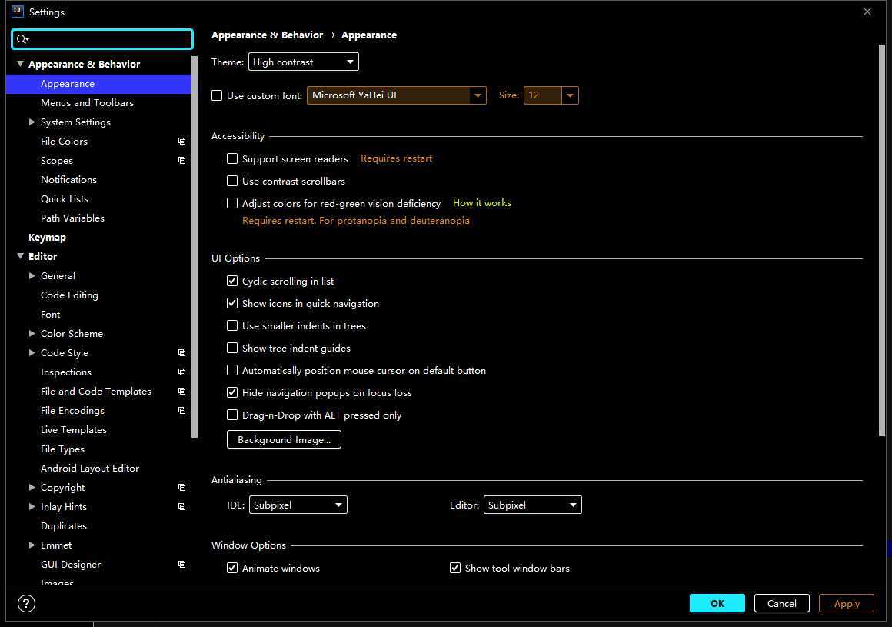Viewport: 892px width, 627px height.
Task: Enable Adjust colors for red-green vision deficiency
Action: [x=232, y=203]
